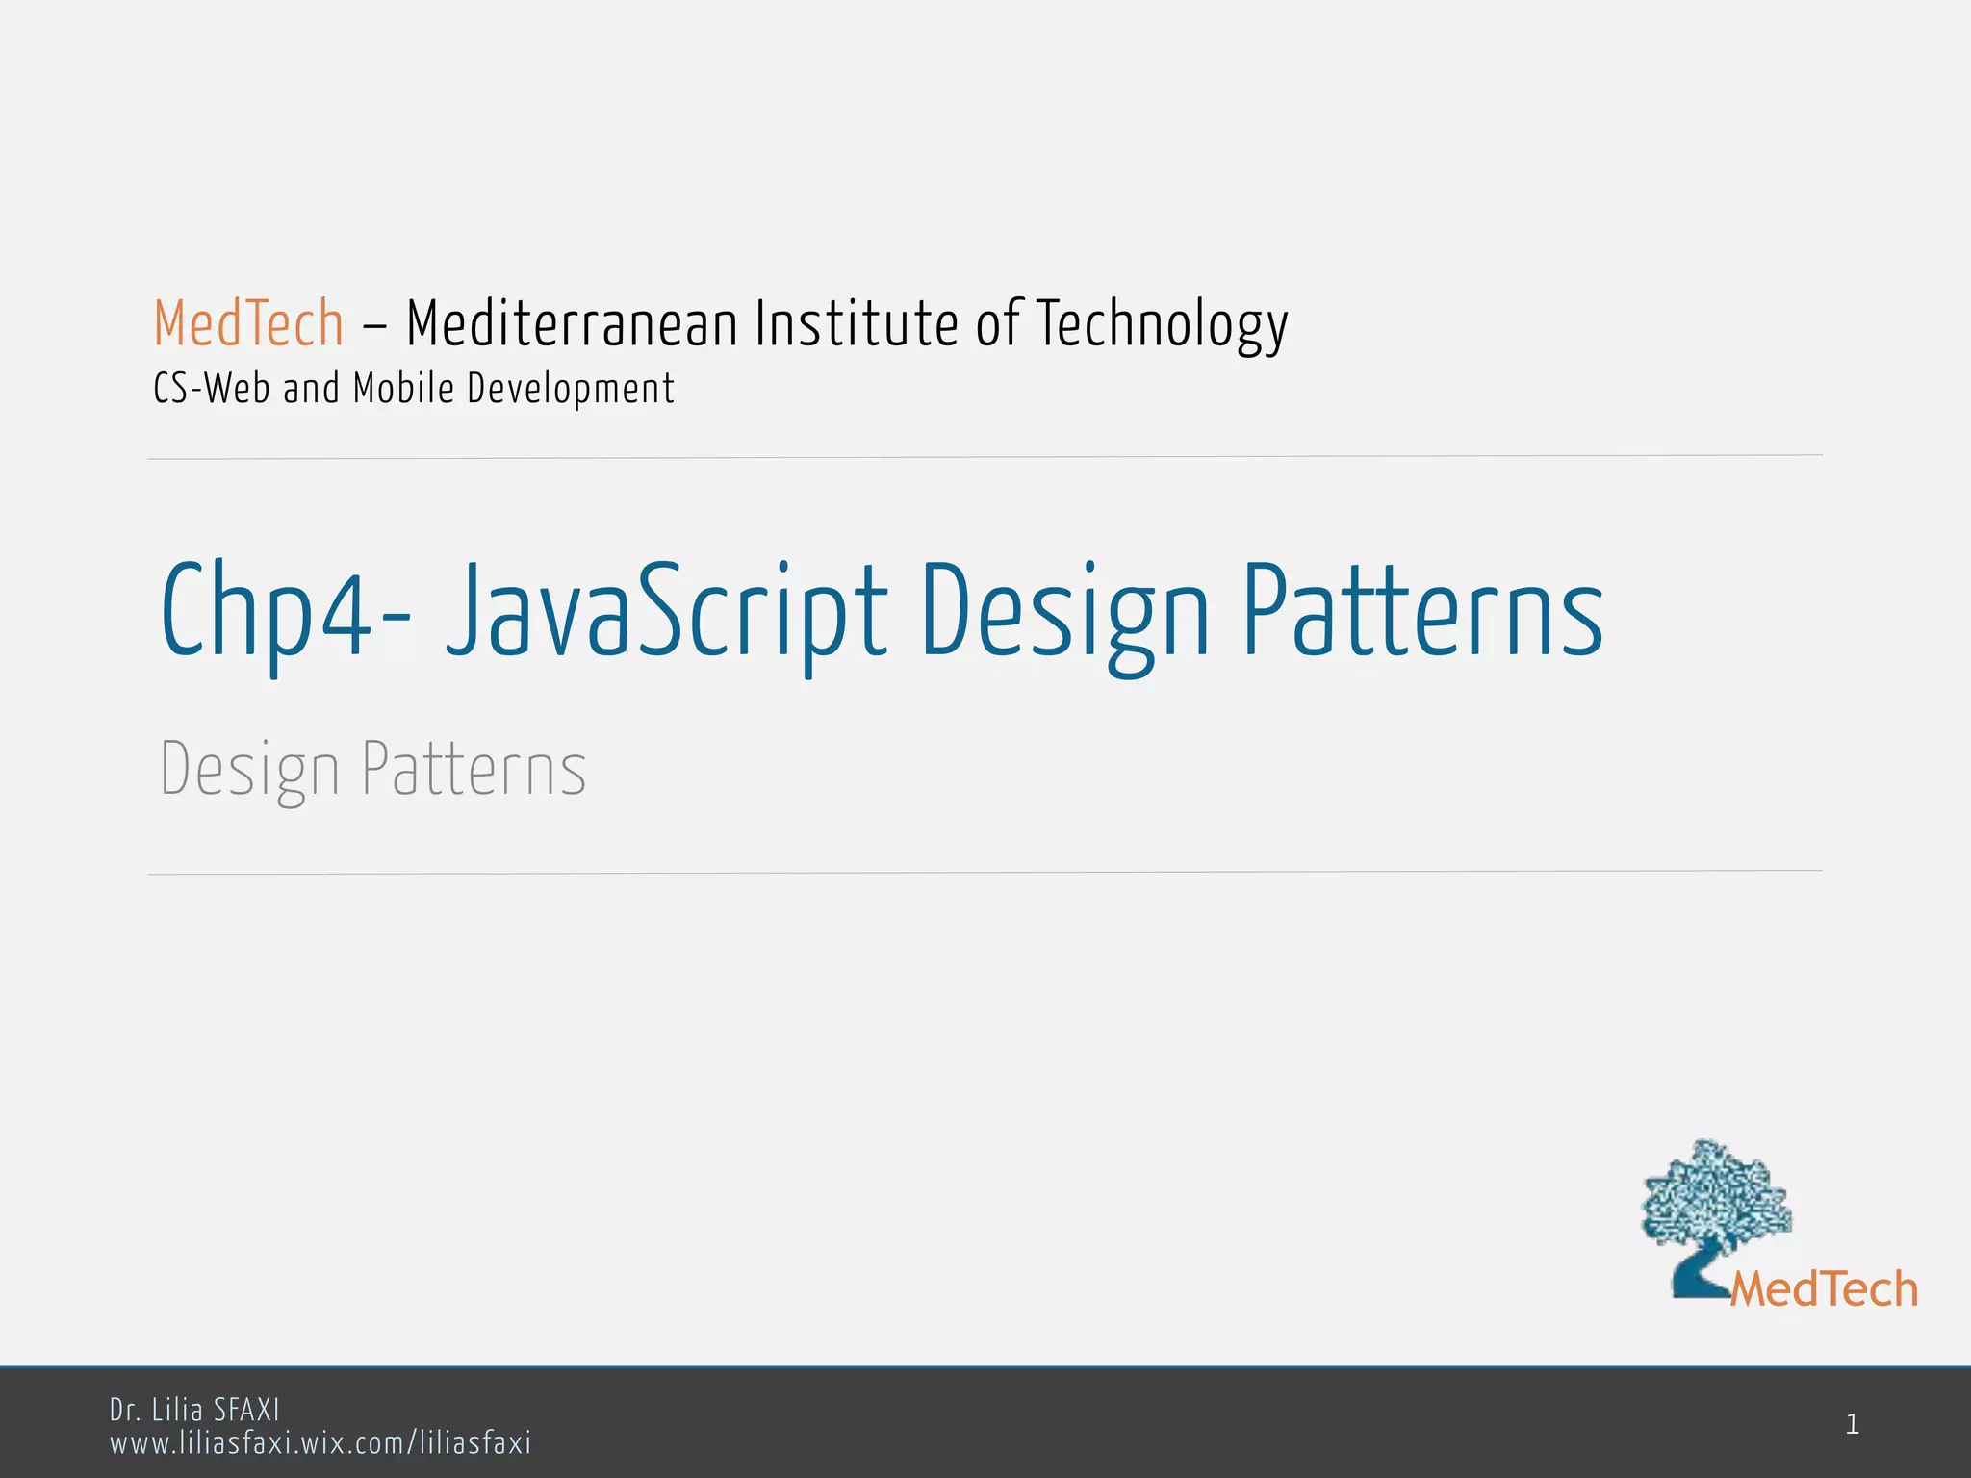Open the www.liliasfaxi.wix.com/liliasfaxi link

(x=320, y=1443)
